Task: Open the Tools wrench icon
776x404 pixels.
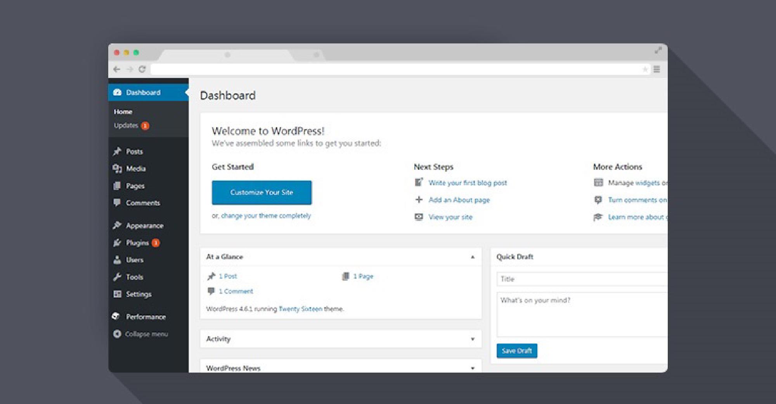Action: click(117, 277)
